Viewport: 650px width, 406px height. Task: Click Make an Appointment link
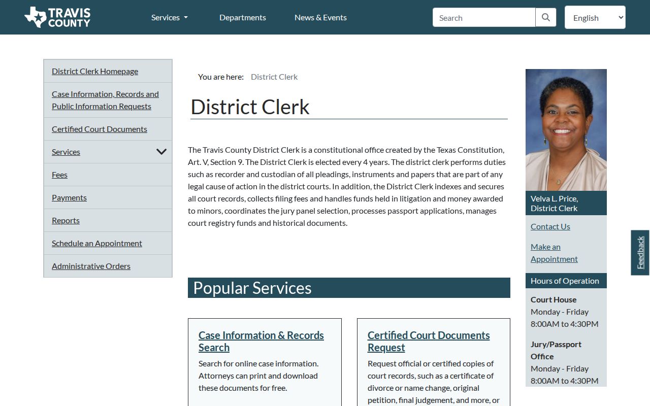point(554,253)
